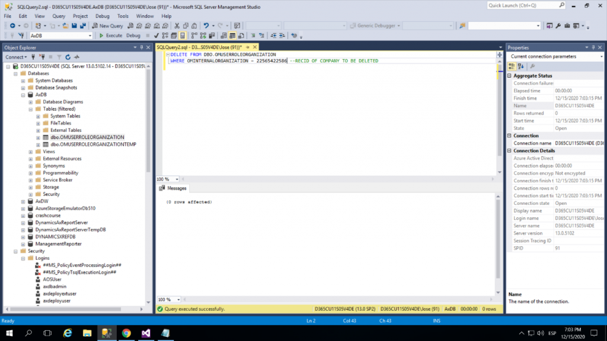The width and height of the screenshot is (607, 341).
Task: Open the editor 100 % zoom dropdown
Action: click(177, 179)
